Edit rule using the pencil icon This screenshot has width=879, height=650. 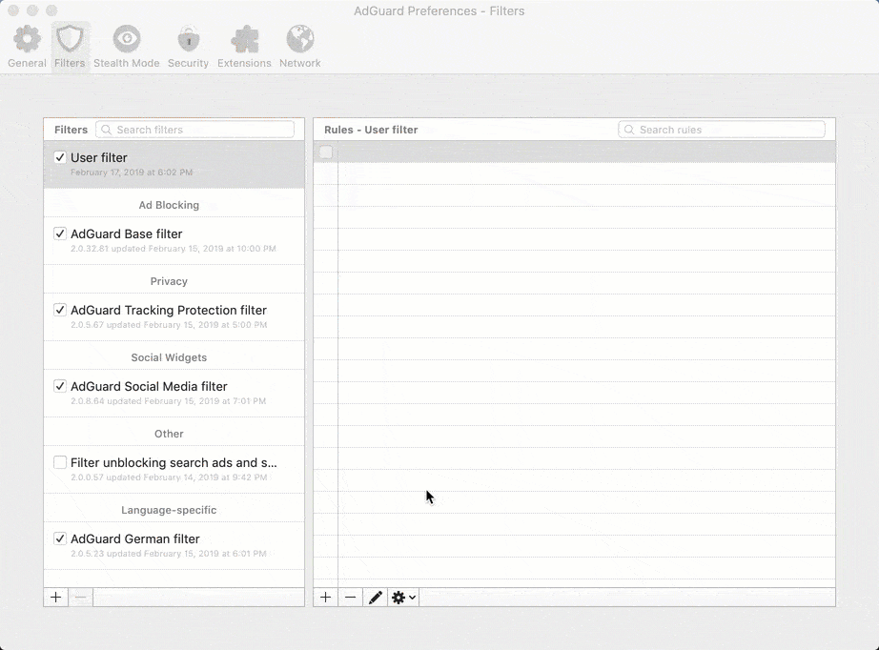[375, 598]
